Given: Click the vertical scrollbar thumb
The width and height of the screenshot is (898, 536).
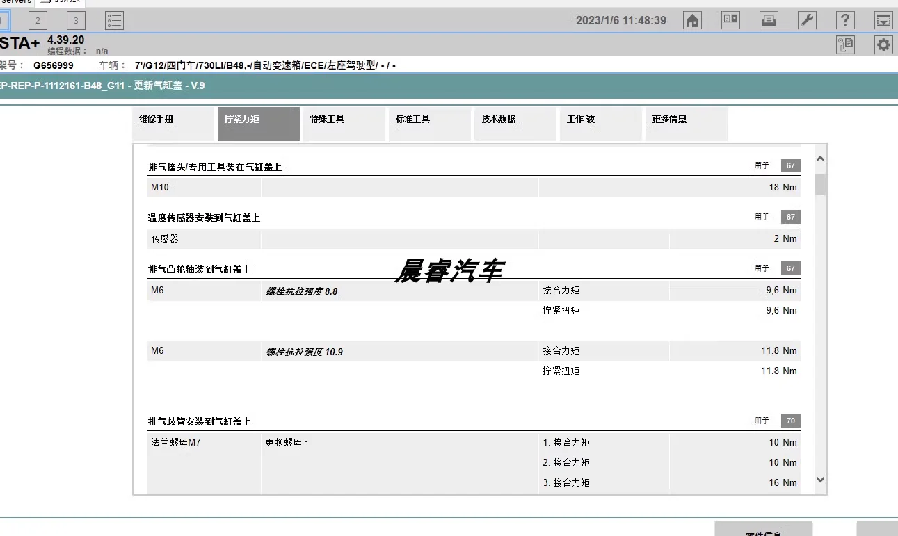Looking at the screenshot, I should [820, 185].
